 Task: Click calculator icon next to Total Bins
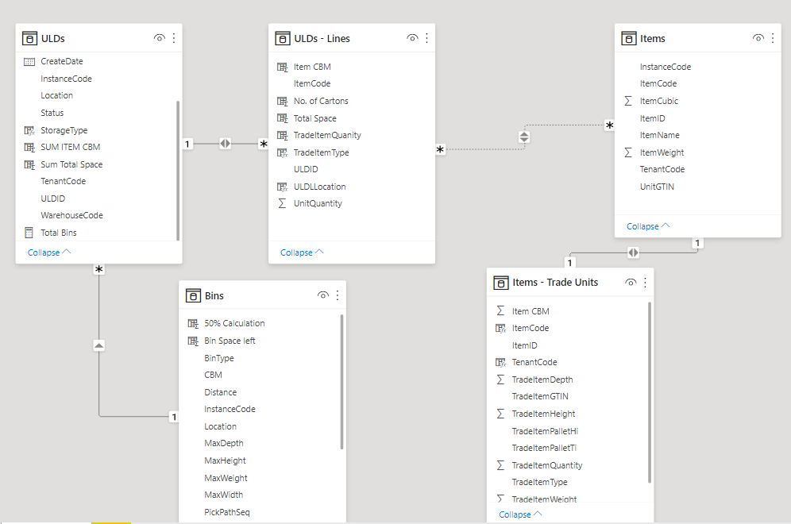click(x=29, y=233)
